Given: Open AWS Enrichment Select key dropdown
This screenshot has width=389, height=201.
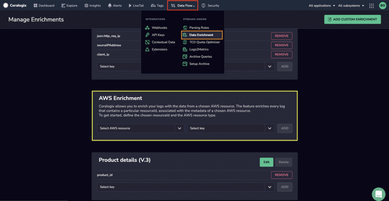Looking at the screenshot, I should (x=231, y=128).
